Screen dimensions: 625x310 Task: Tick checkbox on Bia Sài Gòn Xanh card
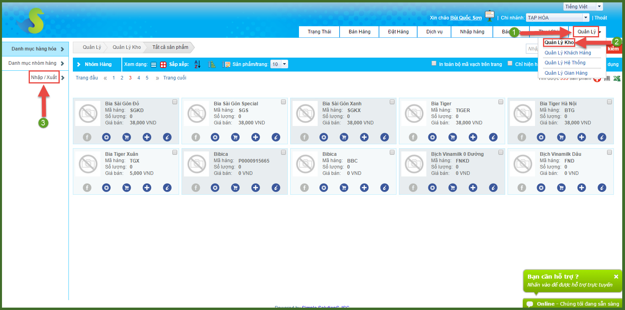(392, 102)
